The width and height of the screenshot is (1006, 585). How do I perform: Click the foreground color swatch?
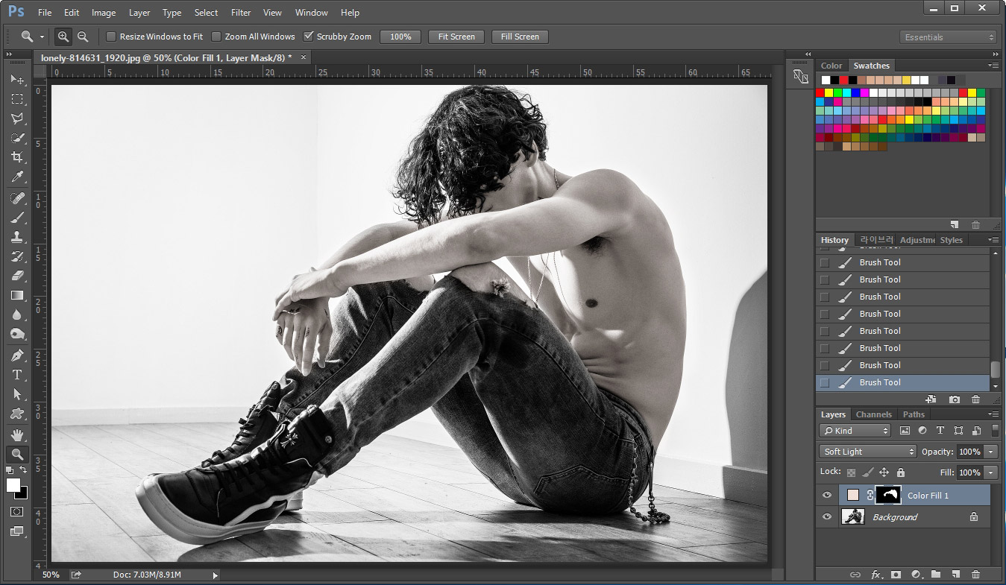13,485
